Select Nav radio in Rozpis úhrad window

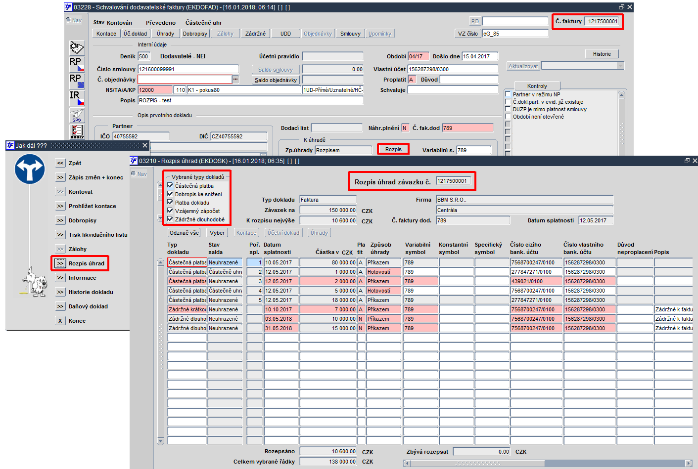tap(134, 173)
